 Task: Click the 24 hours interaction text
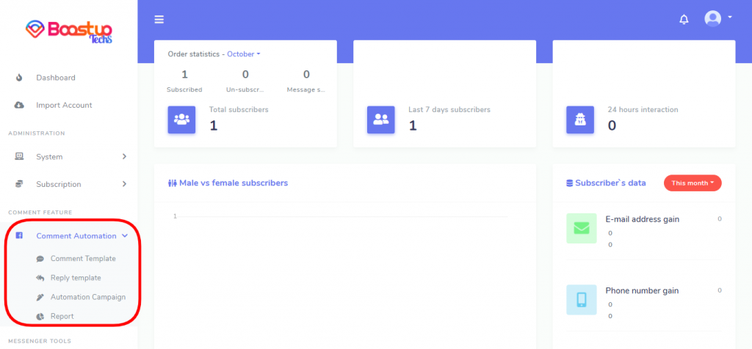[643, 110]
